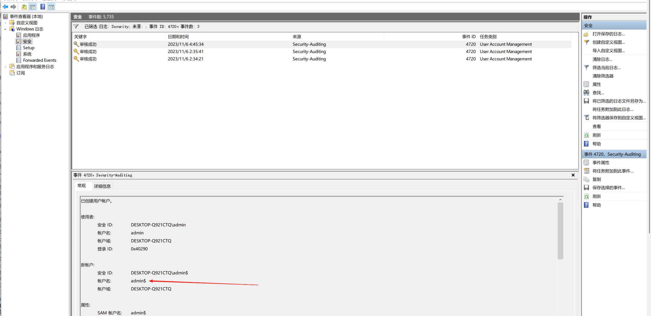Select the 常规 tab
This screenshot has width=651, height=316.
click(82, 186)
